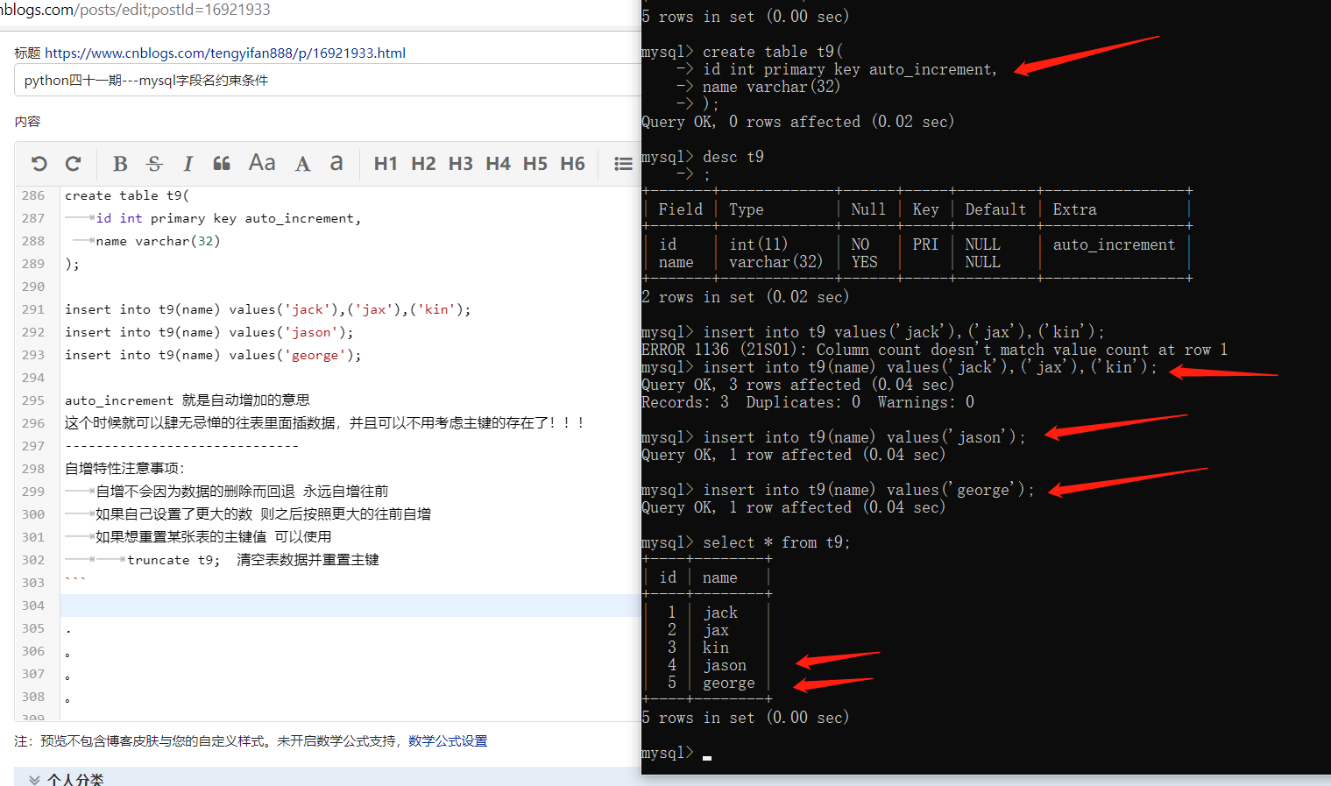Click editor line 'truncate t9; 清空表数据并重置主键'
Image resolution: width=1331 pixels, height=786 pixels.
point(253,560)
